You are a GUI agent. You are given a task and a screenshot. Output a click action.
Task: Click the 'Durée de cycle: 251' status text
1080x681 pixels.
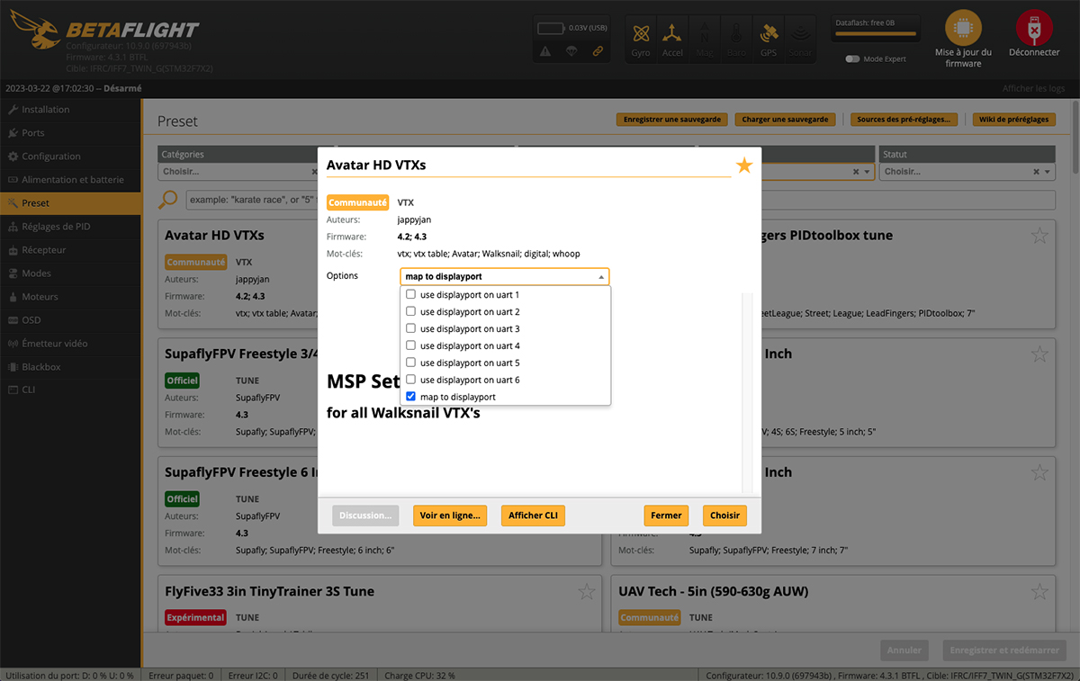point(332,675)
